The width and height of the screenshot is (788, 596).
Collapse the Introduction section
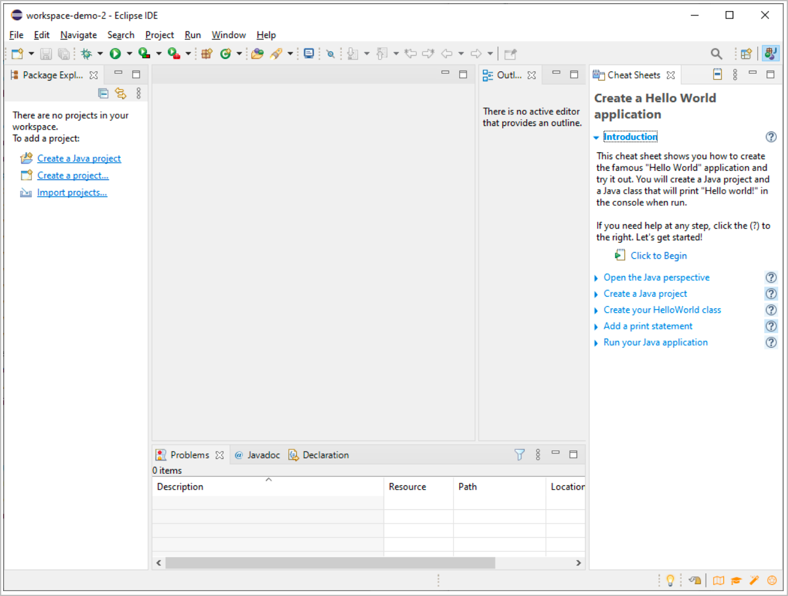[596, 138]
